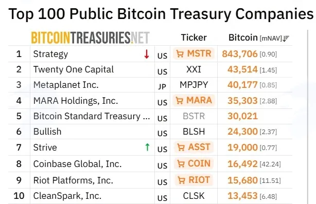Viewport: 316px width, 204px height.
Task: Click the MSTR shopping cart icon
Action: (x=180, y=54)
